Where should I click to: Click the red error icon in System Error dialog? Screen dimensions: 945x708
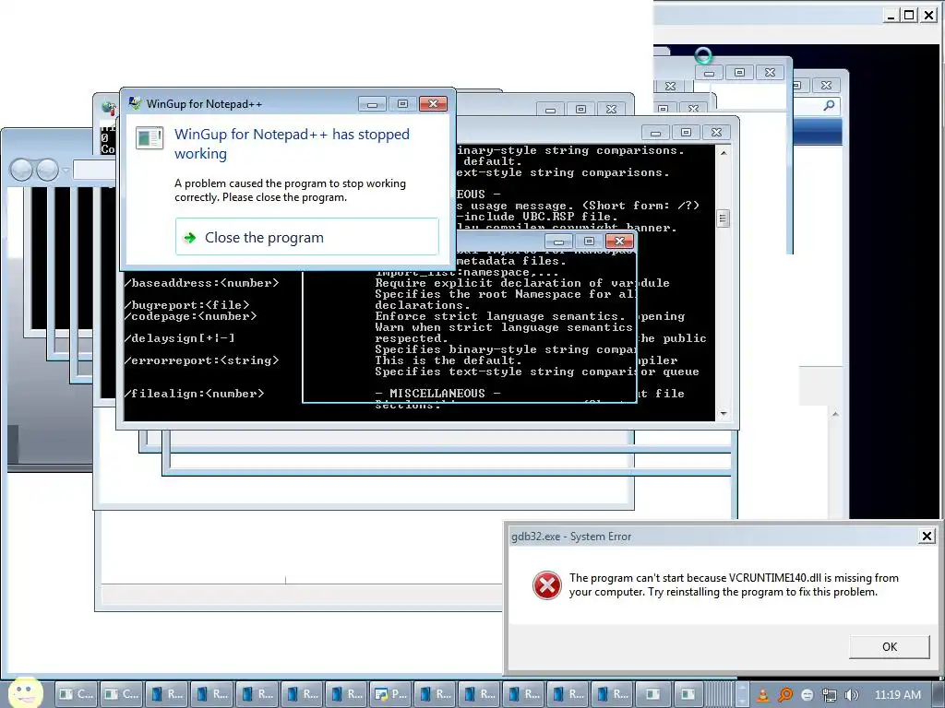pos(547,584)
